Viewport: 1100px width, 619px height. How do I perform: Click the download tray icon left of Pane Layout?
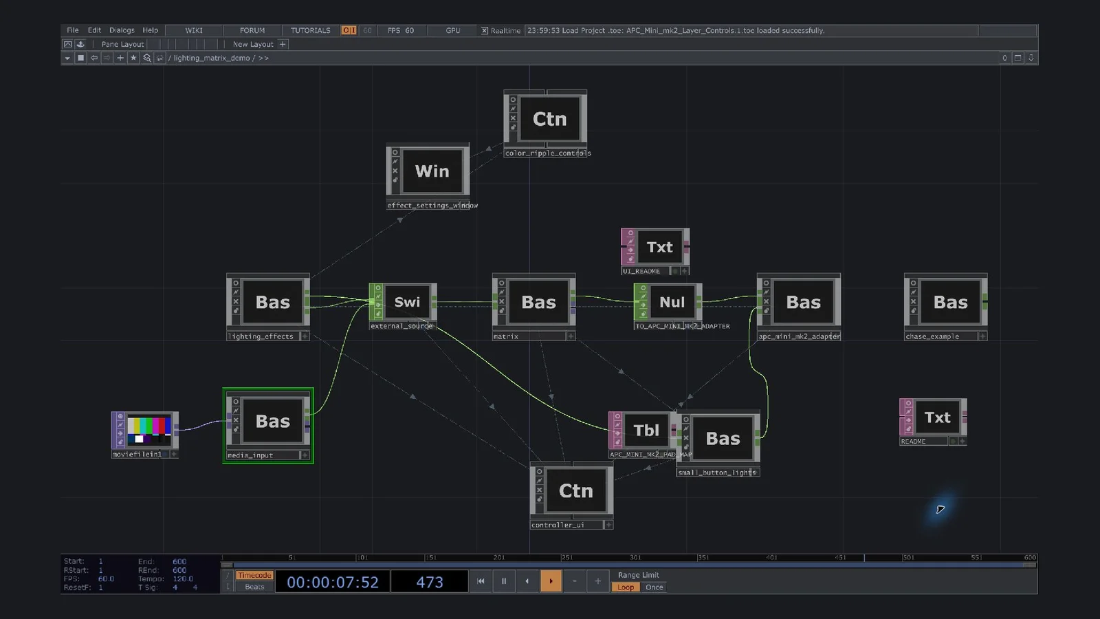click(x=80, y=44)
